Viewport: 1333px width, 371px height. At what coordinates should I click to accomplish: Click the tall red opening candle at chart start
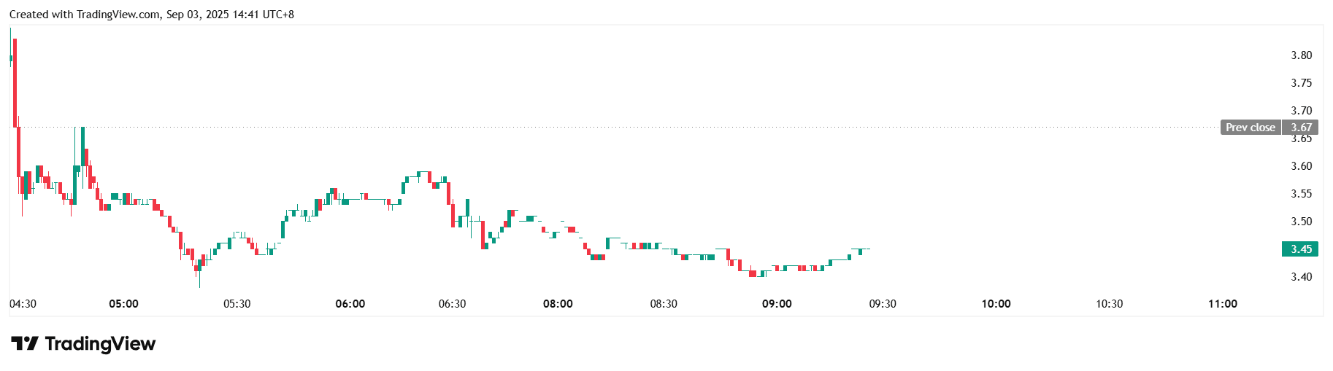click(x=15, y=80)
